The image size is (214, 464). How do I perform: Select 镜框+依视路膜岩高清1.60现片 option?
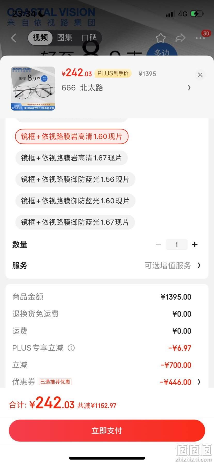tap(72, 136)
